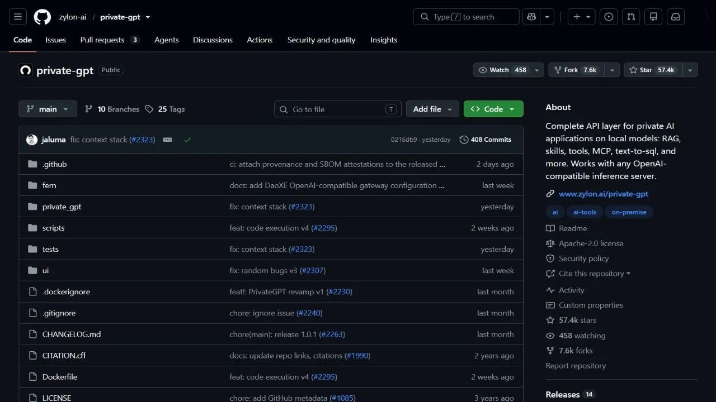This screenshot has height=402, width=716.
Task: Open the www.zylon.ai/private-gpt link
Action: [604, 194]
